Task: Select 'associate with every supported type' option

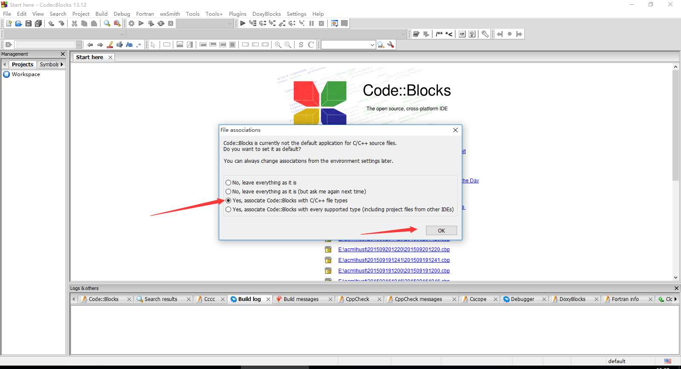Action: (x=340, y=210)
